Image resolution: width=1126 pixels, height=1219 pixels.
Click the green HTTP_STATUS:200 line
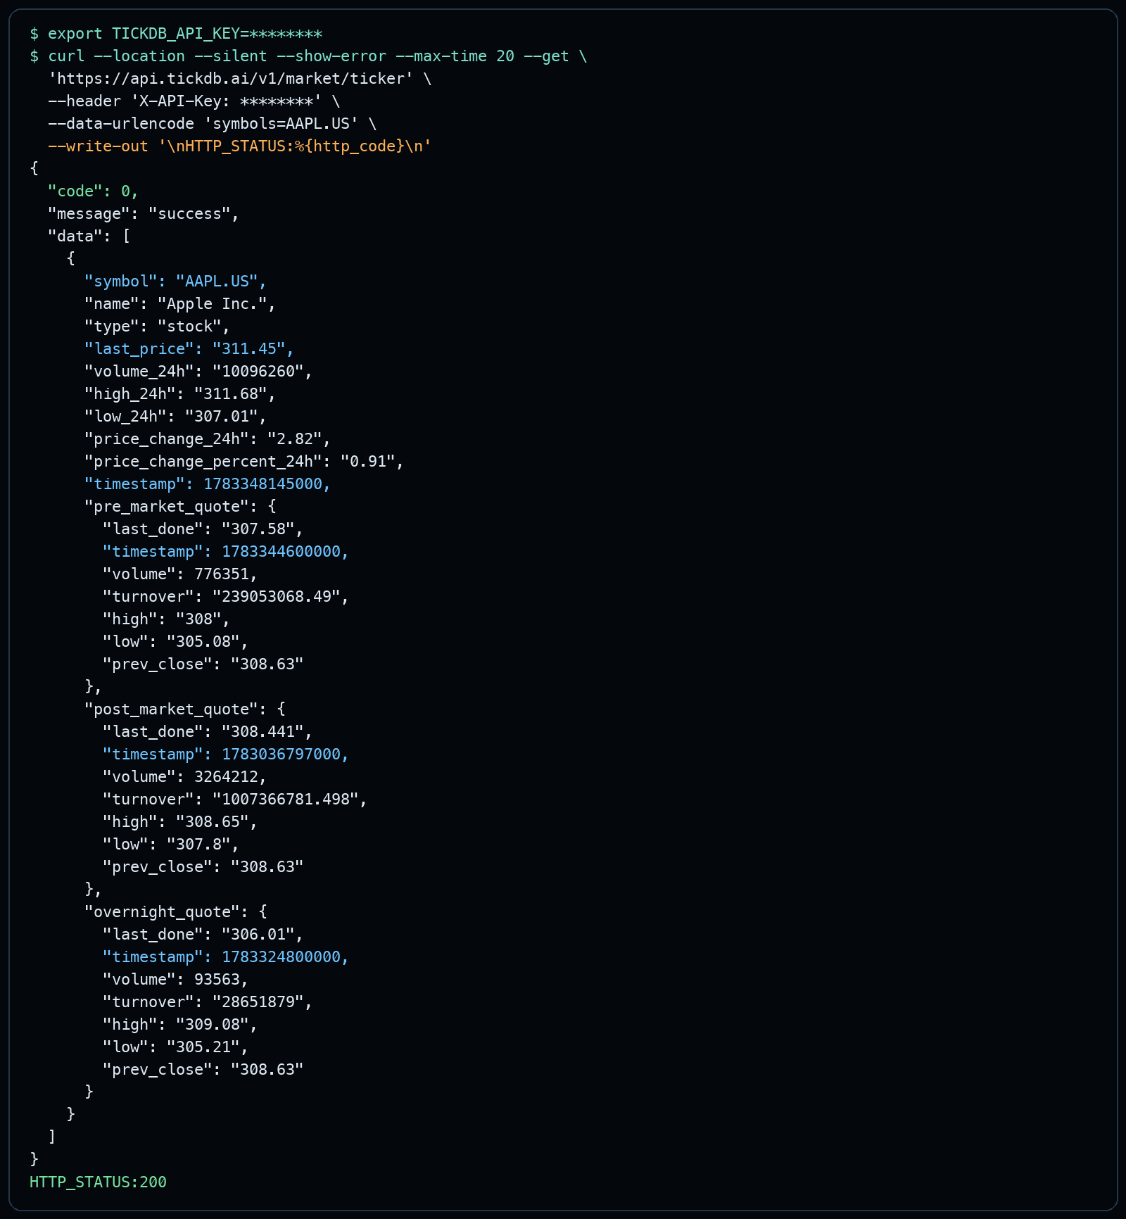[x=99, y=1182]
